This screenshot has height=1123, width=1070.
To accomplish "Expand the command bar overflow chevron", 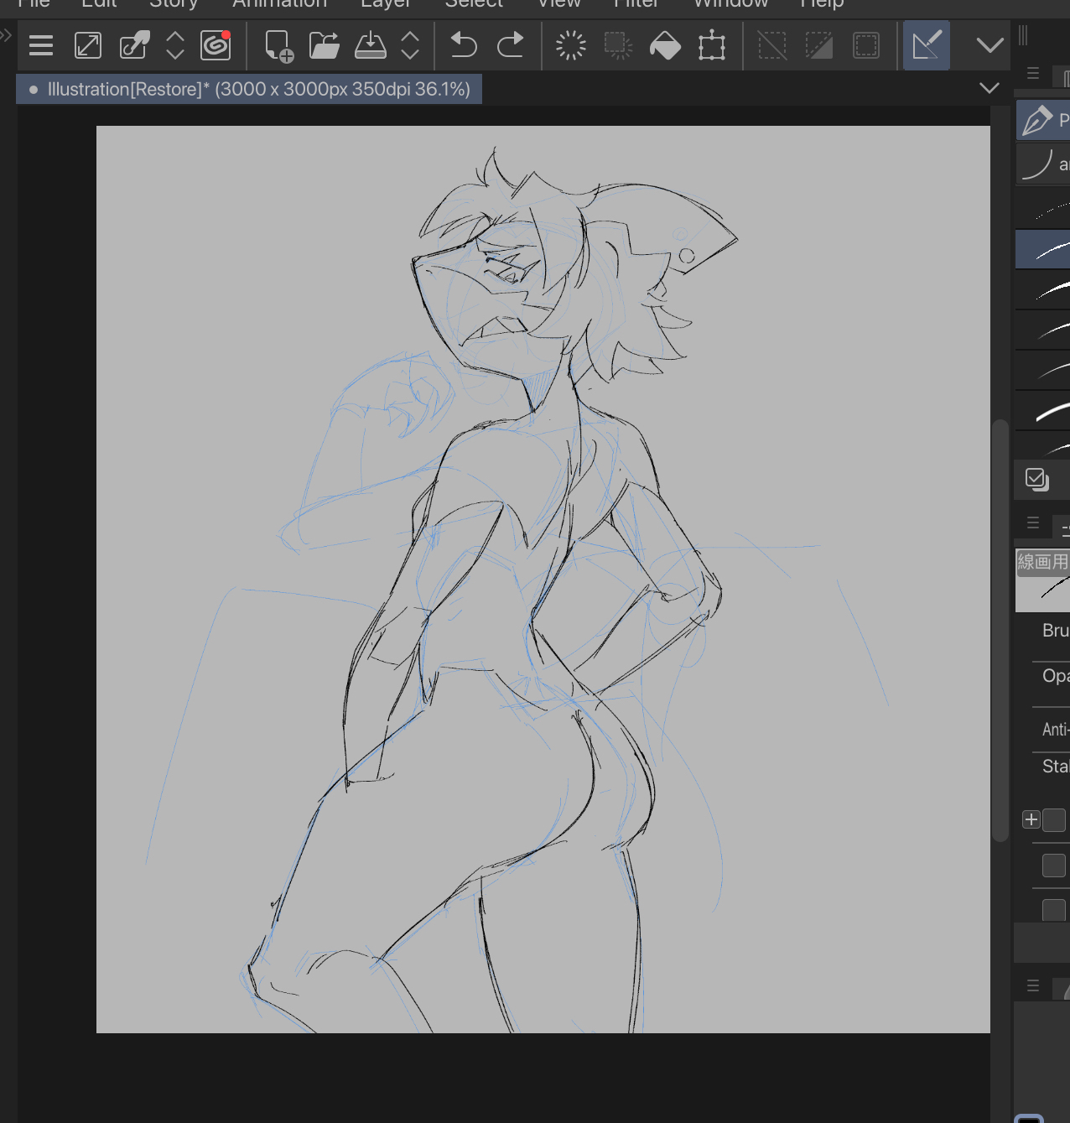I will pos(990,45).
